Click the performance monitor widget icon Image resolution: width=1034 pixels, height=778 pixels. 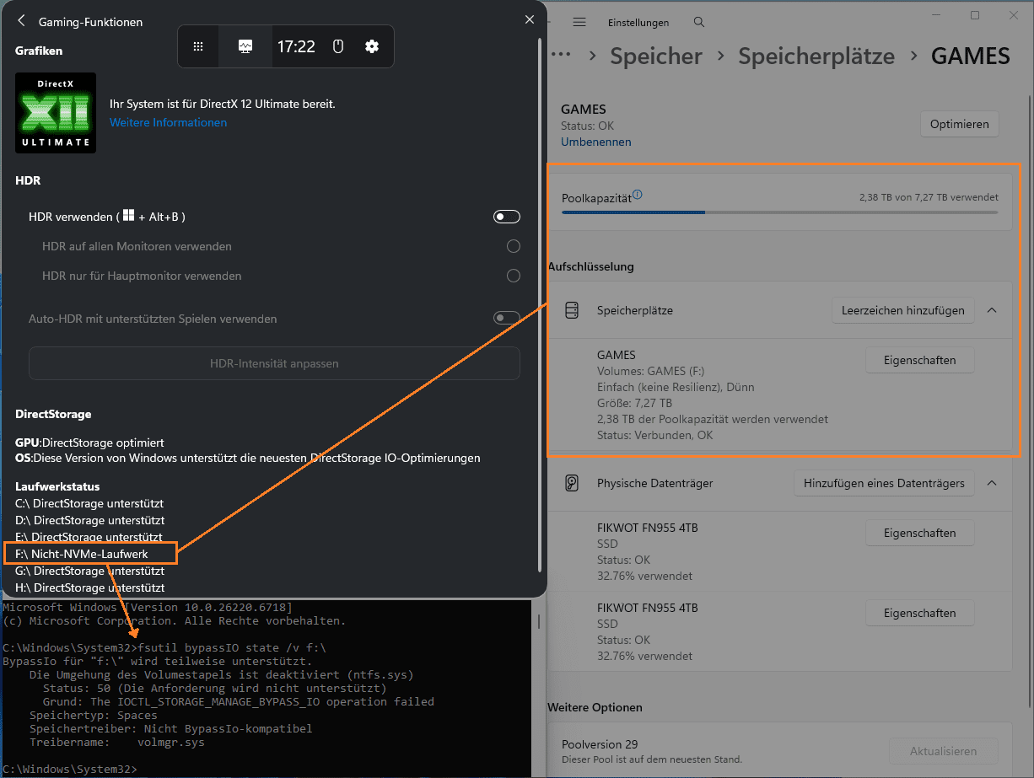click(x=245, y=46)
